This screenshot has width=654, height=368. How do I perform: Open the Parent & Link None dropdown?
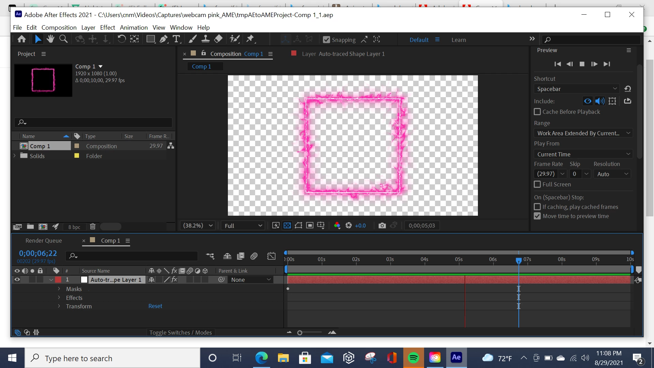251,280
